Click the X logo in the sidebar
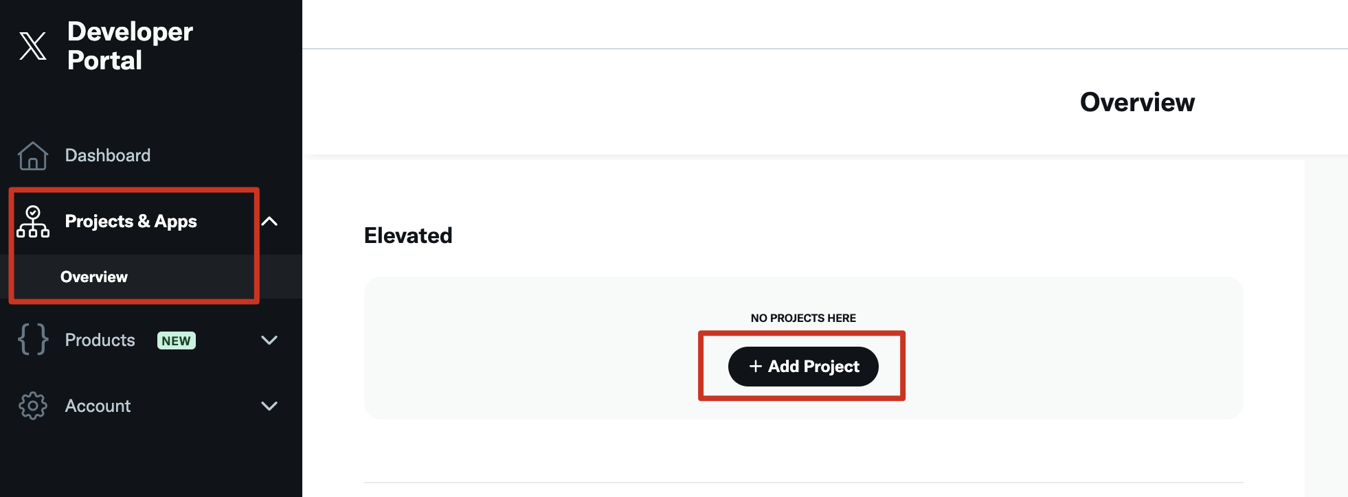The height and width of the screenshot is (497, 1348). pos(32,46)
